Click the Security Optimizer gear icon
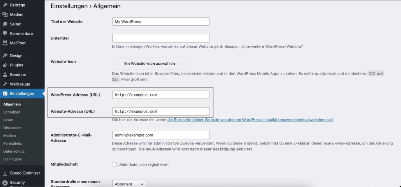 [x=5, y=183]
